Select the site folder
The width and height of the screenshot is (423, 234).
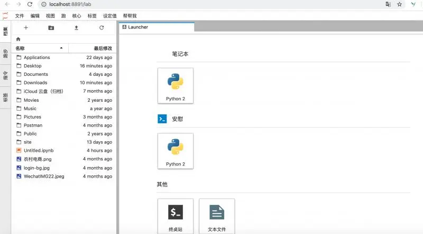pos(64,142)
